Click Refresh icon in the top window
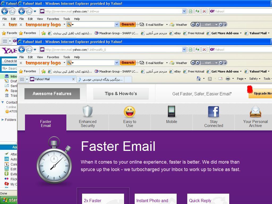The image size is (272, 204). click(197, 11)
